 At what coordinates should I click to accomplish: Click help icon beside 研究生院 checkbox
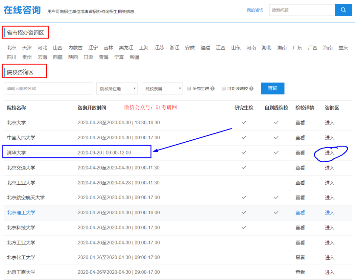click(x=212, y=89)
